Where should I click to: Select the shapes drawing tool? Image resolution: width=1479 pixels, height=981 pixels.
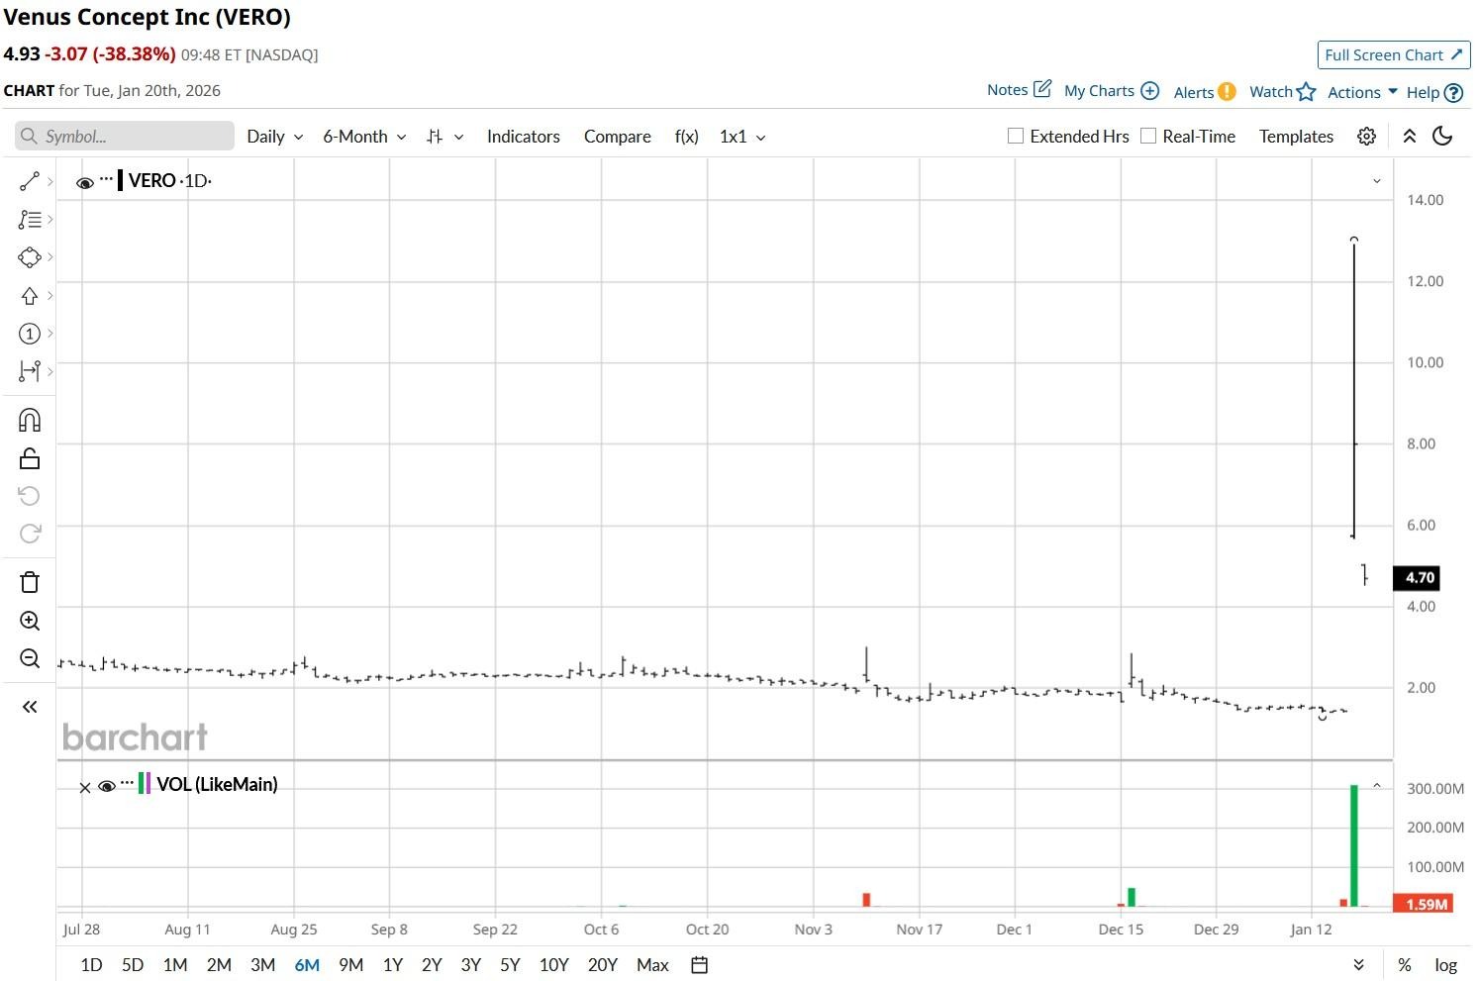tap(30, 257)
